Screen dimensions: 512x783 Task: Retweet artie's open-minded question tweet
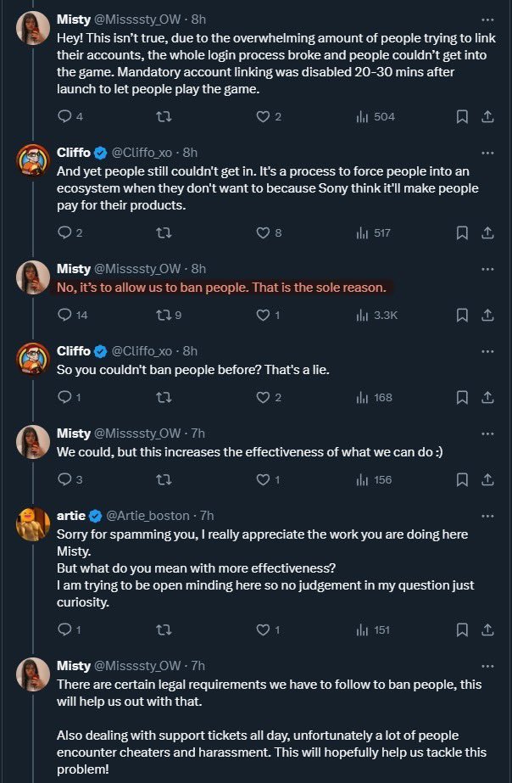coord(164,629)
